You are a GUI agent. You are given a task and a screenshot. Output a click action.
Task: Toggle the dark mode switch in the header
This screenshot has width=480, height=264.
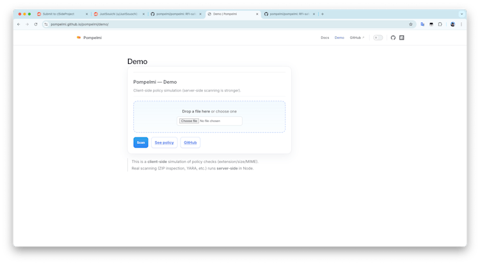click(x=378, y=38)
